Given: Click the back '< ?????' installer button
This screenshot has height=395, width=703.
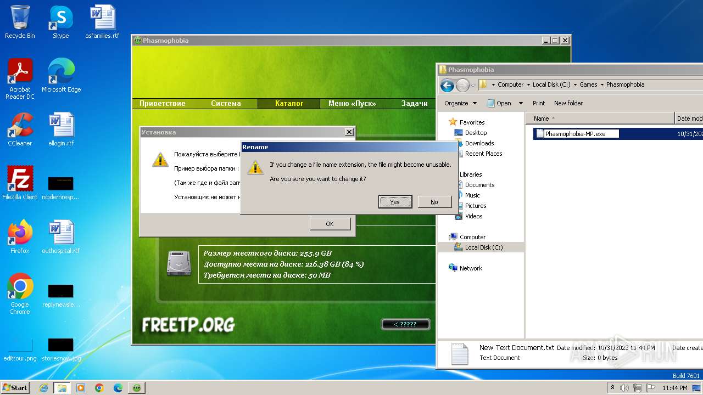Looking at the screenshot, I should click(x=405, y=324).
